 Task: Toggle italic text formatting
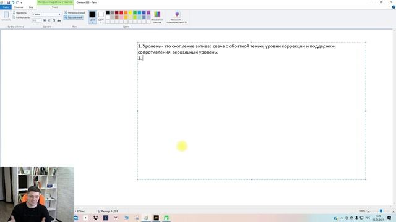pyautogui.click(x=49, y=20)
